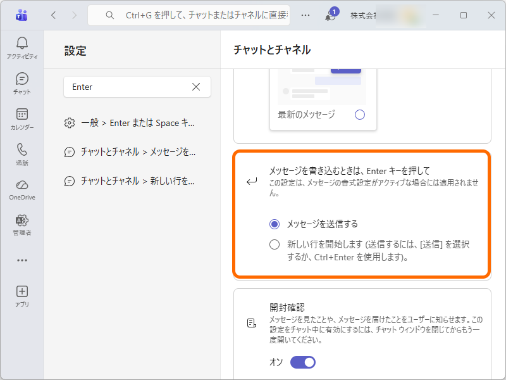Select the メッセージを送信する radio option
Image resolution: width=506 pixels, height=380 pixels.
coord(275,224)
